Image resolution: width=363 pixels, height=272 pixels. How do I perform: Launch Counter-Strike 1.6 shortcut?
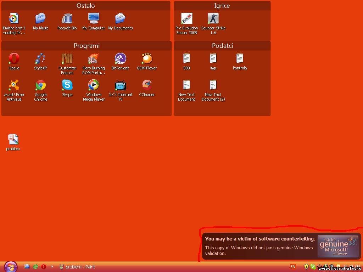tap(213, 23)
